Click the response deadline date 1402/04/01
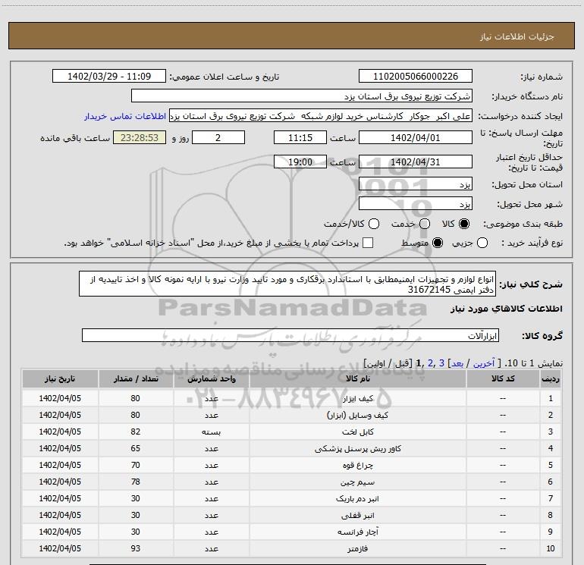Viewport: 584px width, 565px height. 416,138
